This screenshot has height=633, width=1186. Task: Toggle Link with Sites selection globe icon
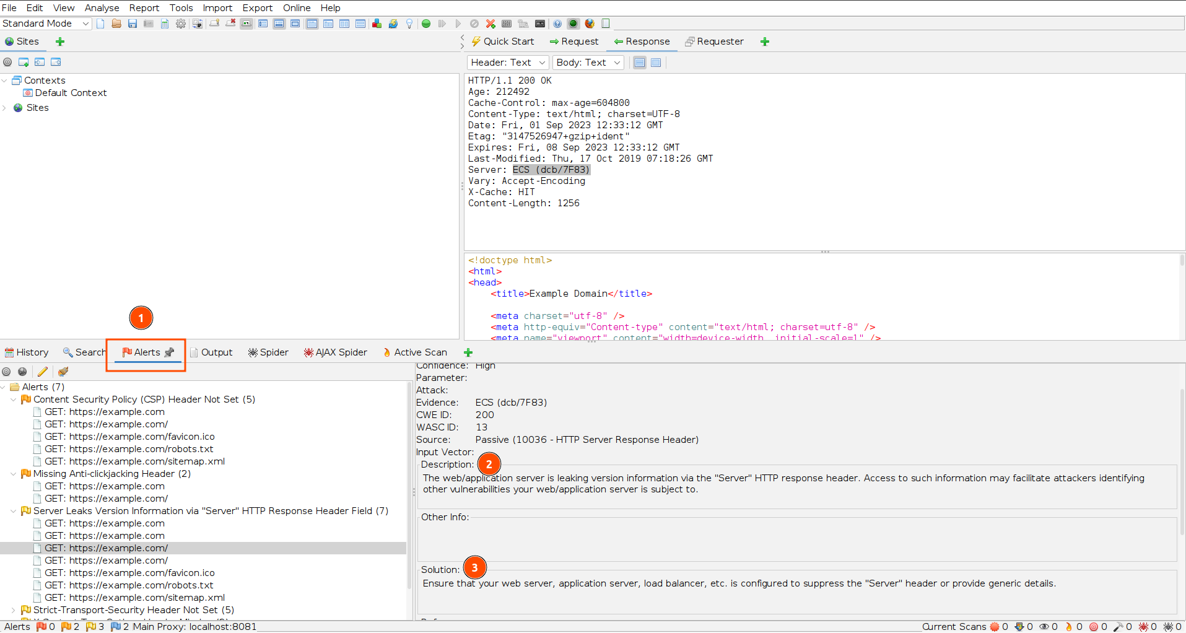tap(22, 372)
